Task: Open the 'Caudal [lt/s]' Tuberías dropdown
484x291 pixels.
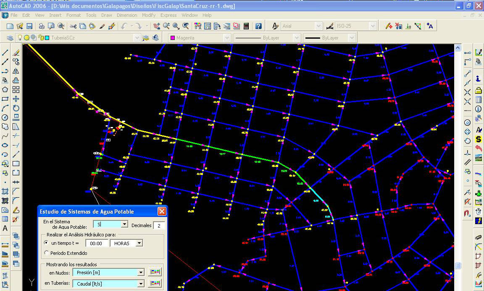Action: click(x=141, y=284)
